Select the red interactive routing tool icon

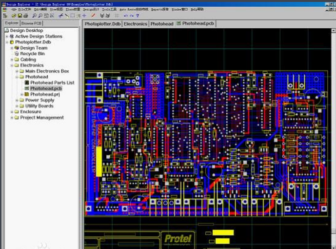[93, 16]
